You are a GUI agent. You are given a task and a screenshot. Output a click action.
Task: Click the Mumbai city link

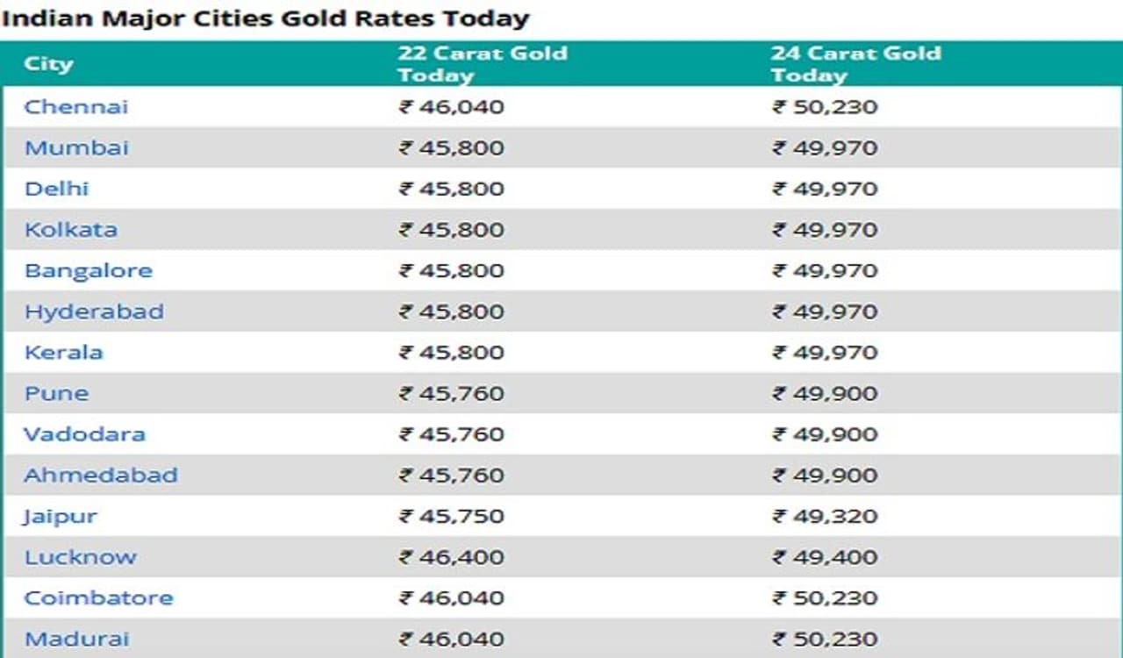76,147
